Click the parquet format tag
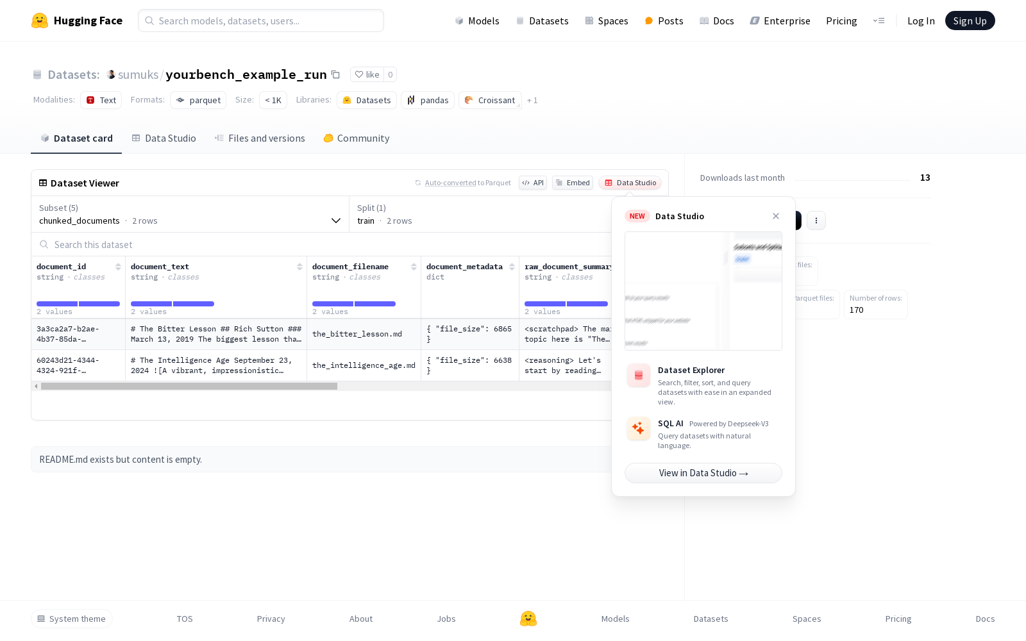This screenshot has width=1026, height=641. (x=198, y=100)
